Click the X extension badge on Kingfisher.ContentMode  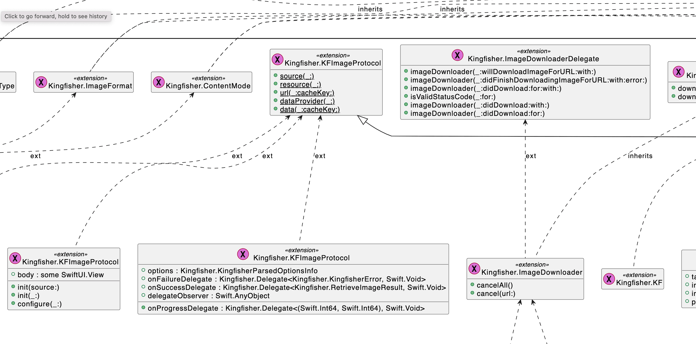pyautogui.click(x=159, y=82)
